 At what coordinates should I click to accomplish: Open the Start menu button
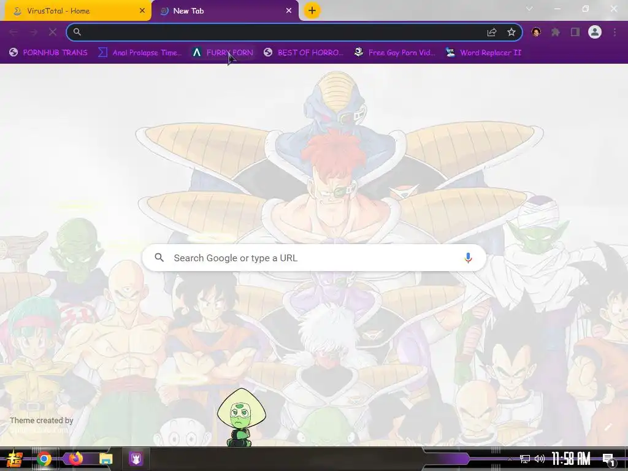pyautogui.click(x=15, y=459)
